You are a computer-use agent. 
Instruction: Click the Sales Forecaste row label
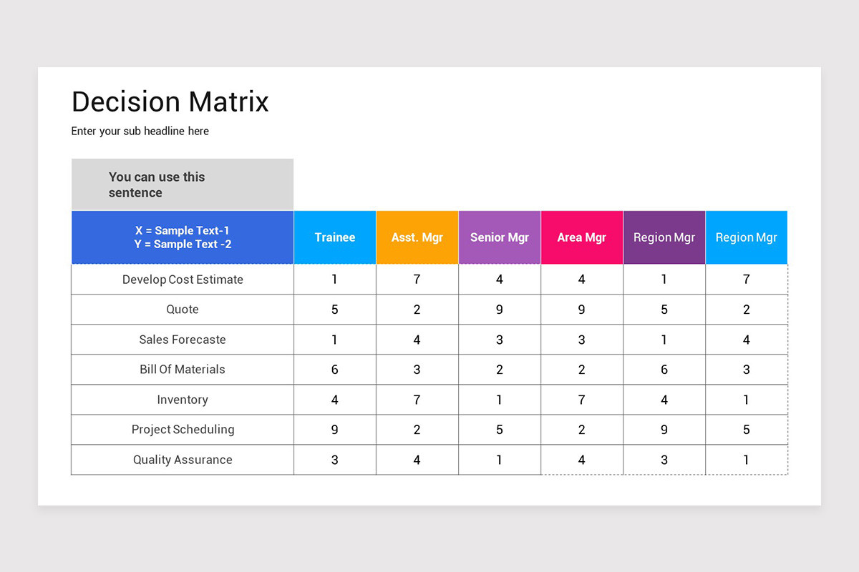183,340
